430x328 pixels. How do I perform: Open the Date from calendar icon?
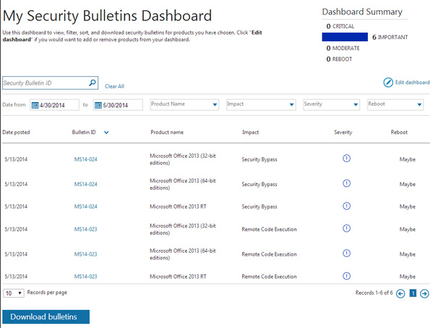(35, 105)
